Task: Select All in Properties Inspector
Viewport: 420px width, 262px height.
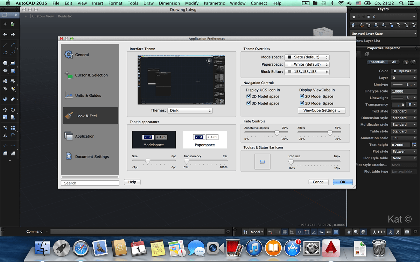Action: coord(394,62)
